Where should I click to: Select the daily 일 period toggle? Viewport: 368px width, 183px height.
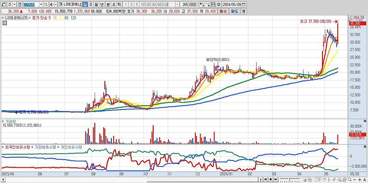(85, 5)
